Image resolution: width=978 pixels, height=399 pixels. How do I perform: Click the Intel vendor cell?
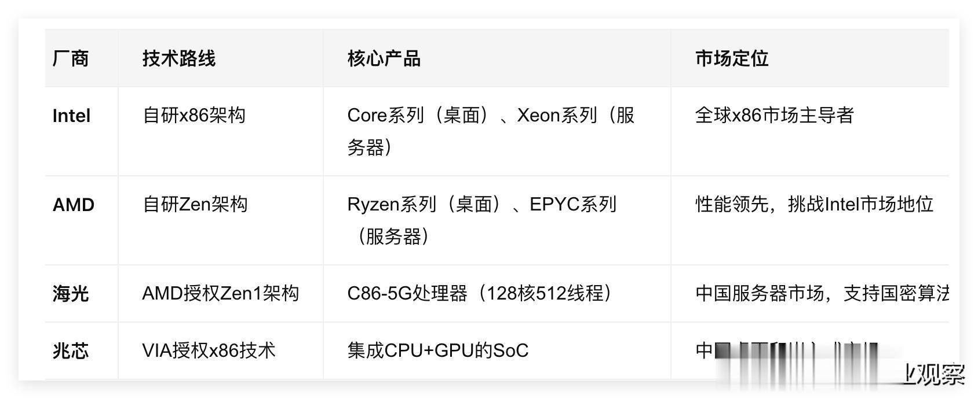click(71, 116)
